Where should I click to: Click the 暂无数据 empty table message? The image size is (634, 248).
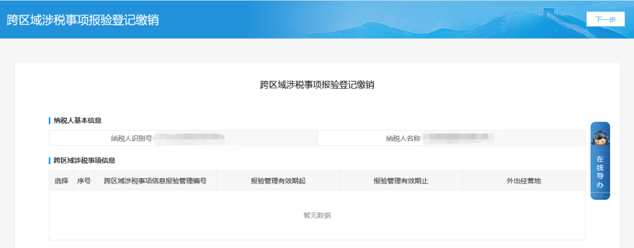317,215
